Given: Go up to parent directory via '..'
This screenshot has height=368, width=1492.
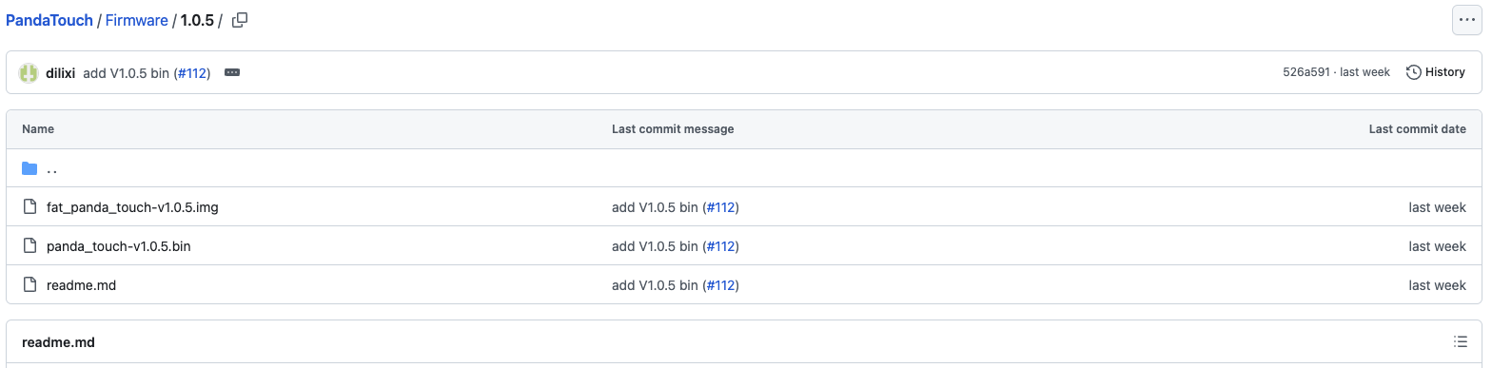Looking at the screenshot, I should point(52,169).
